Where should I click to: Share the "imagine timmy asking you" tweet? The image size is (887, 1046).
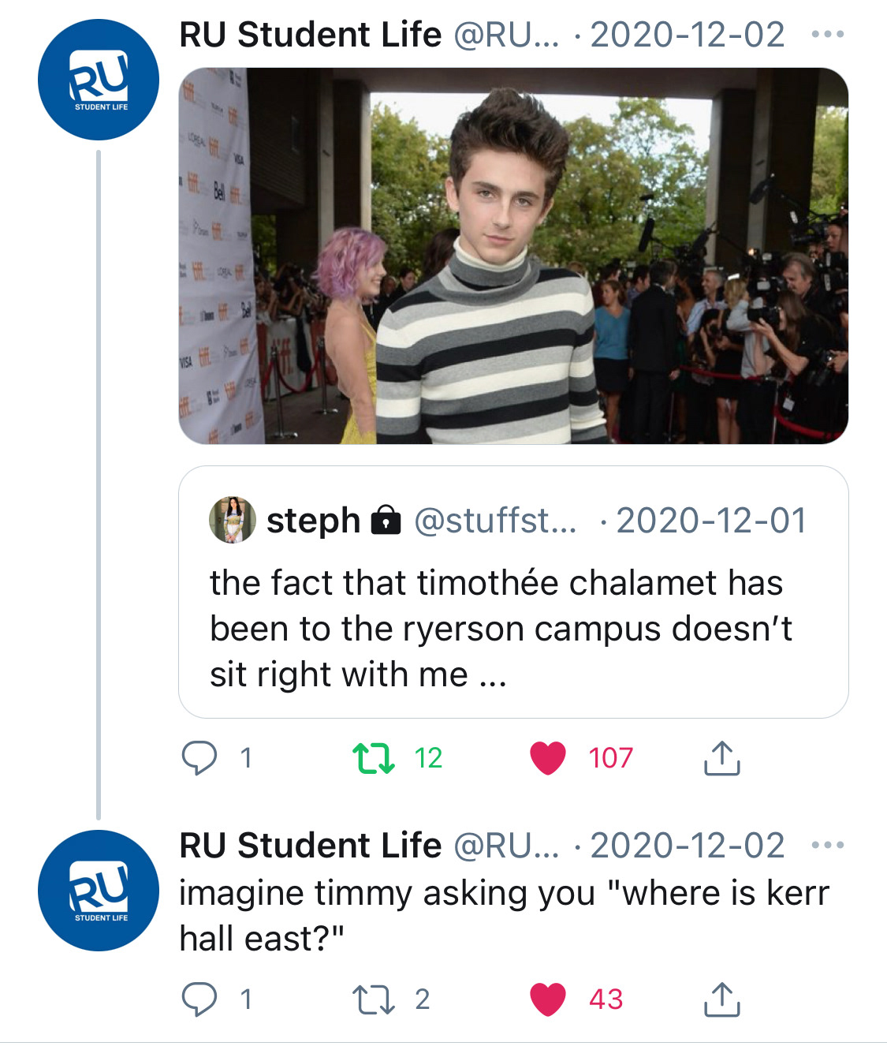(721, 999)
